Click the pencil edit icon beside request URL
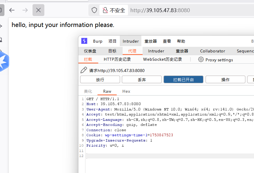254x173 pixels. coord(84,70)
